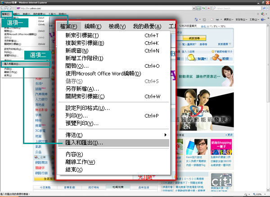Click the PayEasy Shopping ad thumbnail
Screen dimensions: 270x197
221,147
